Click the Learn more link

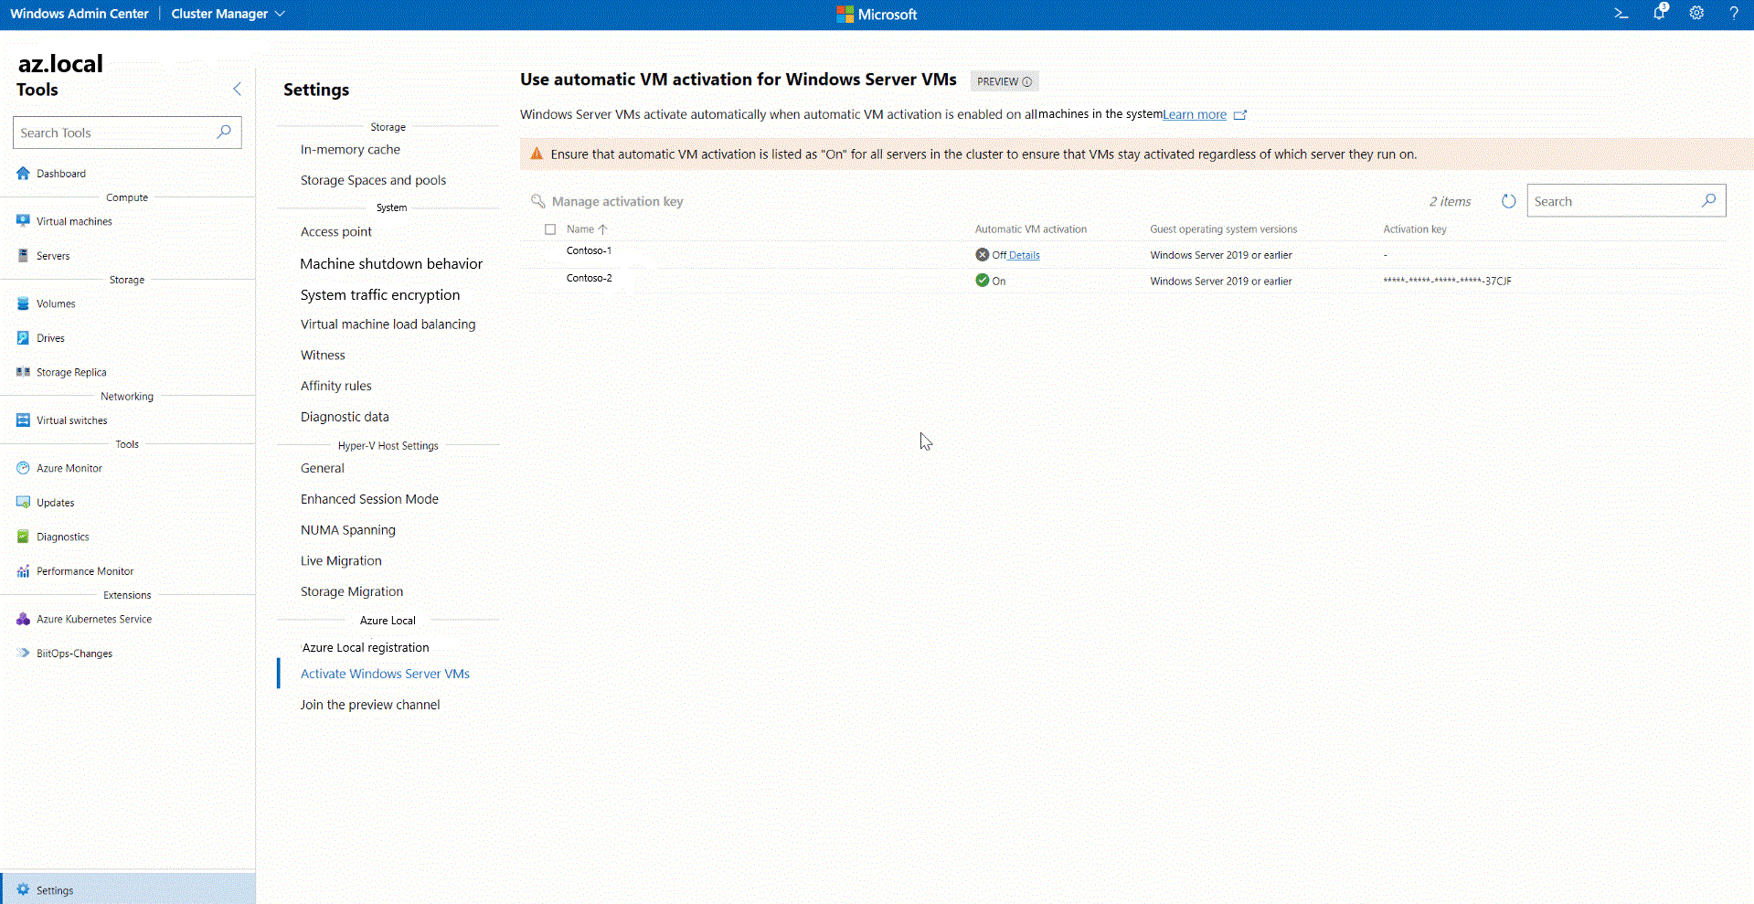tap(1195, 115)
